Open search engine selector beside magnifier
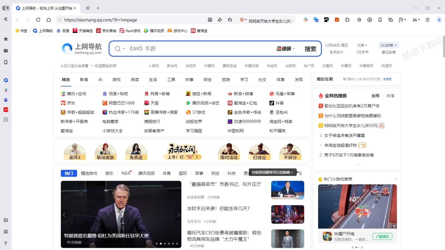Viewport: 445px width, 250px height. pyautogui.click(x=124, y=49)
